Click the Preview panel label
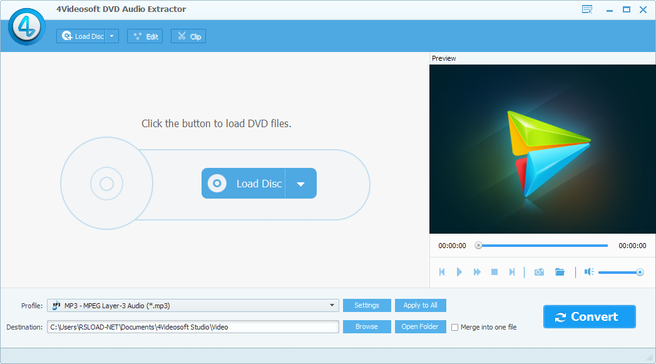The width and height of the screenshot is (656, 364). (x=444, y=58)
